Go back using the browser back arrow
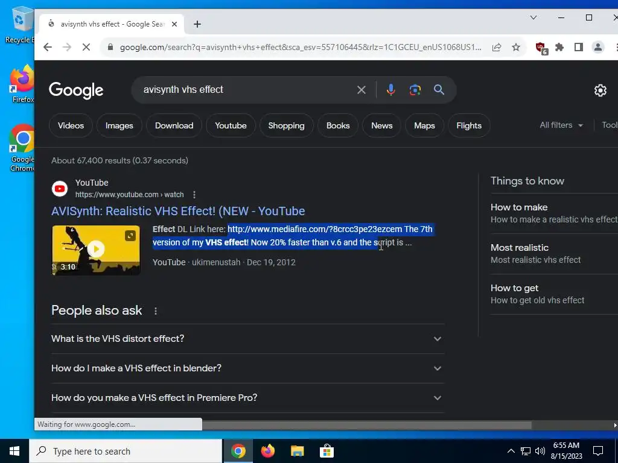 [48, 47]
